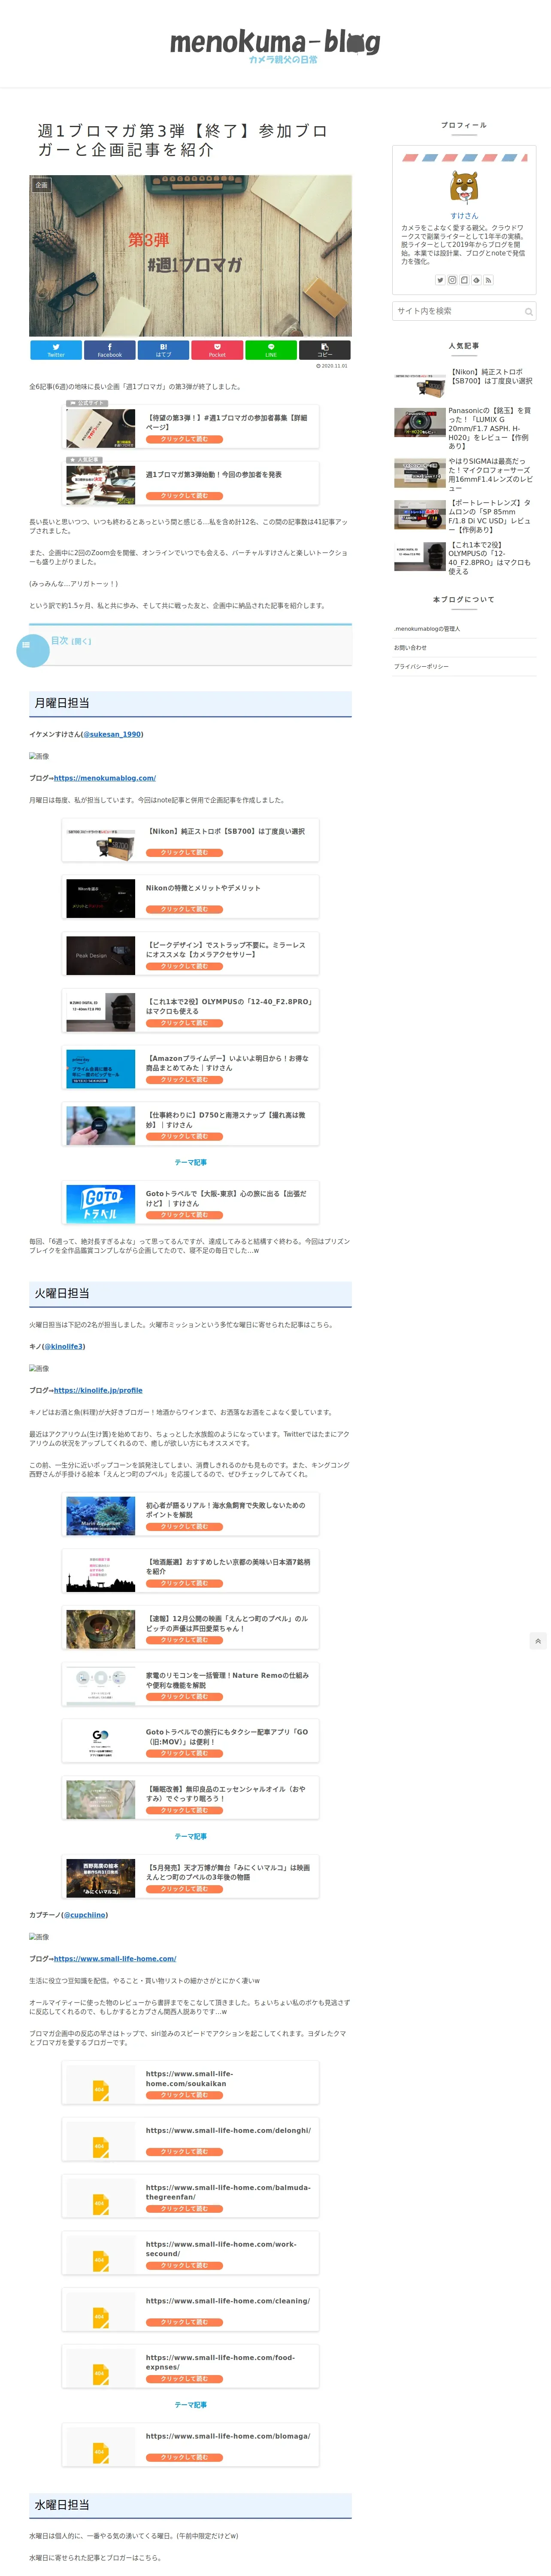
Task: Open the featured 第3弾 #週1ブロマガ image
Action: pos(190,256)
